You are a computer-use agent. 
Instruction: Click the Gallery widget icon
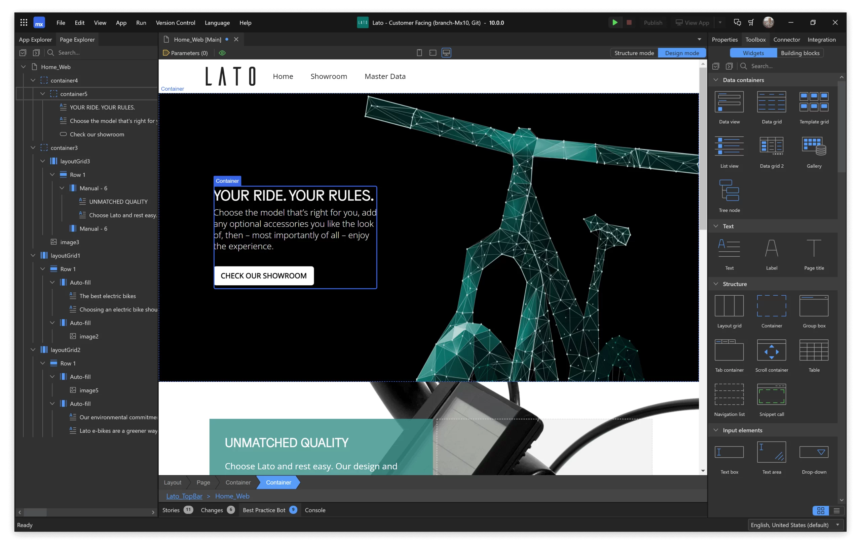(x=814, y=146)
